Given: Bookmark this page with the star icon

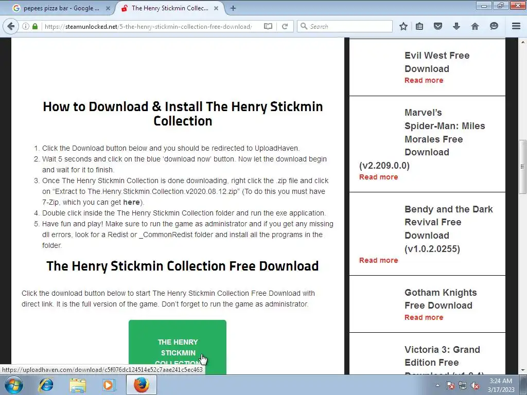Looking at the screenshot, I should pos(403,26).
